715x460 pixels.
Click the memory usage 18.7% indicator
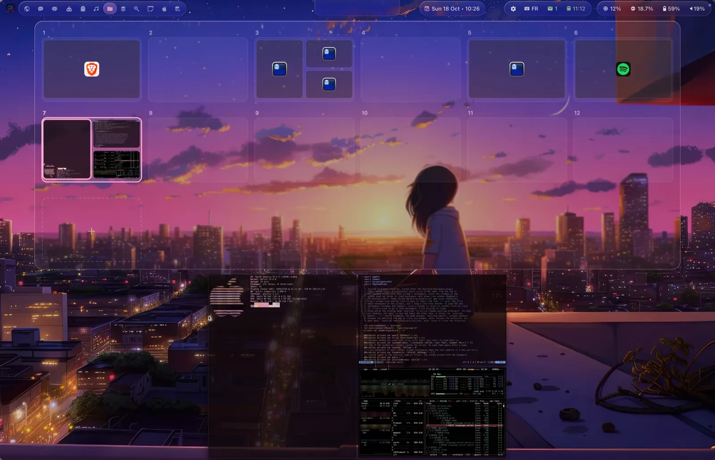pos(642,8)
